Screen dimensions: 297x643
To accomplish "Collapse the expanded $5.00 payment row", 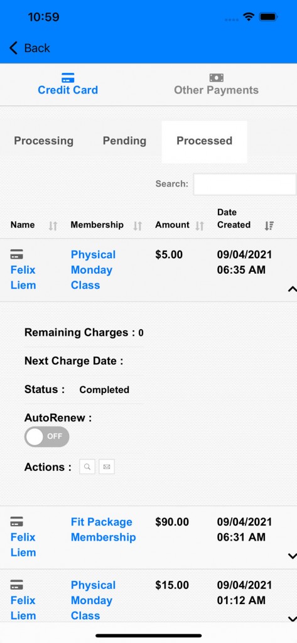I will coord(292,289).
